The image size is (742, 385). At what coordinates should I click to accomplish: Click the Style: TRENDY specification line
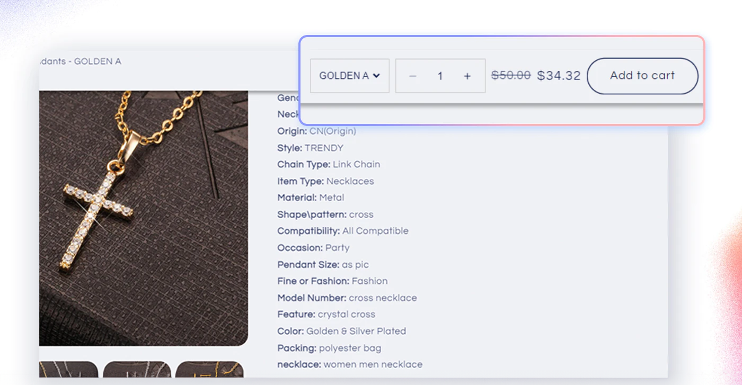[x=310, y=148]
